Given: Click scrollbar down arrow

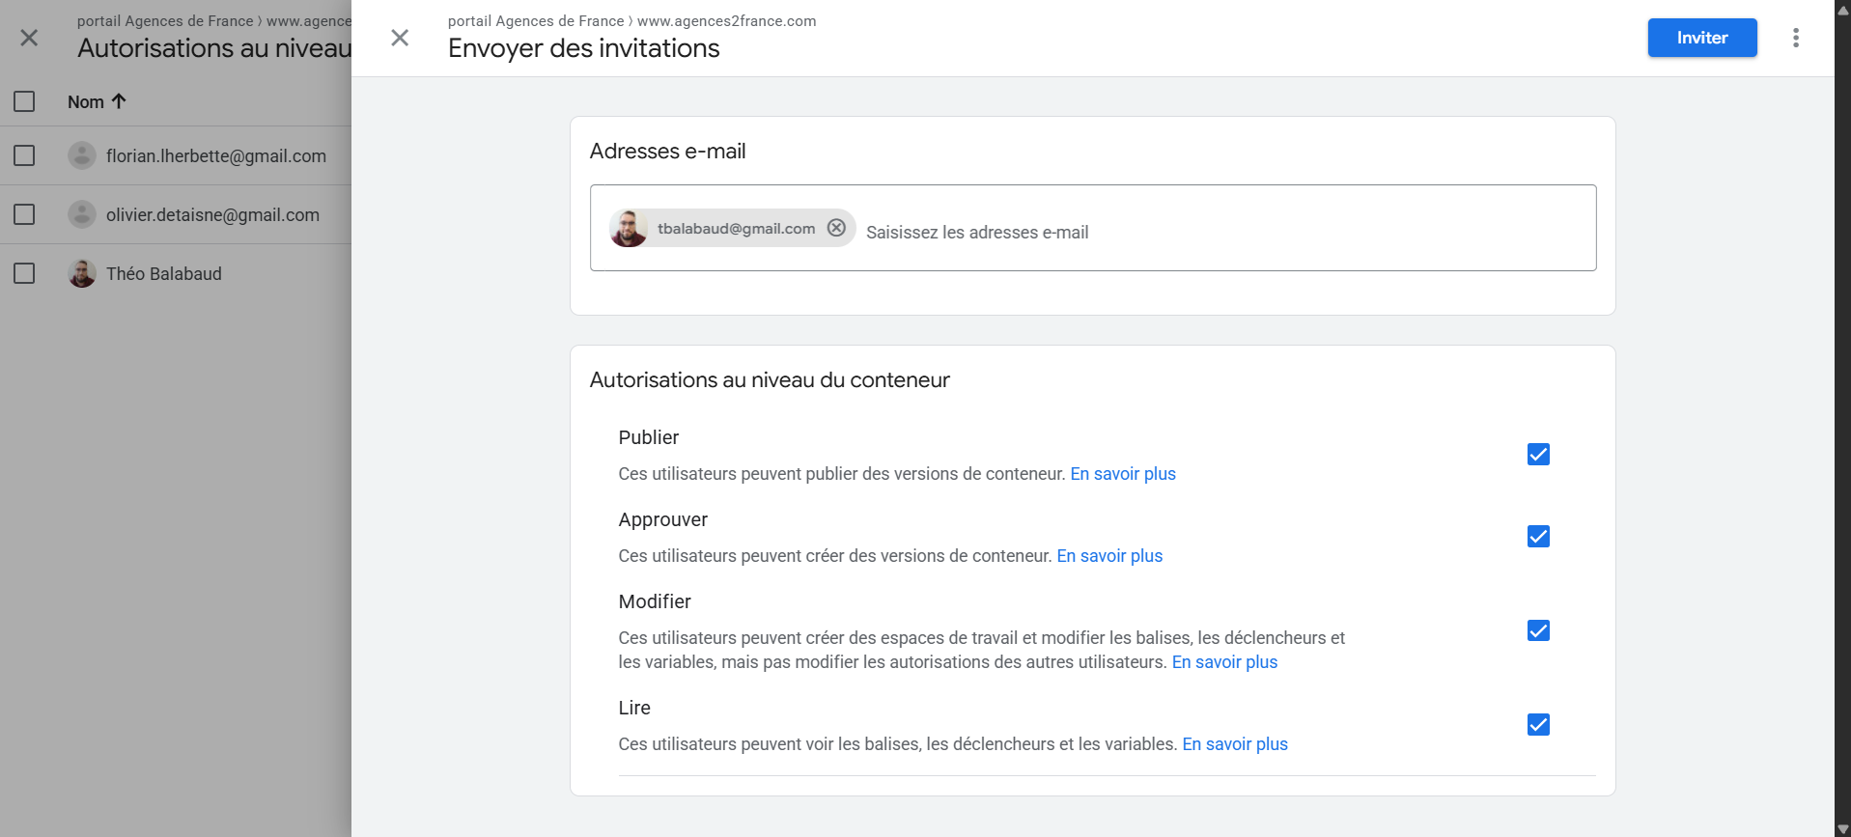Looking at the screenshot, I should click(1842, 828).
